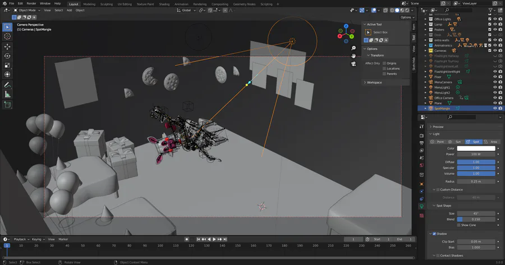This screenshot has width=505, height=265.
Task: Set light type to Sun
Action: tap(455, 142)
